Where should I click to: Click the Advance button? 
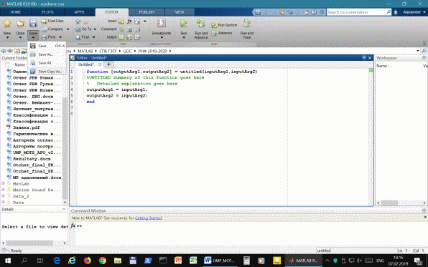coord(222,33)
